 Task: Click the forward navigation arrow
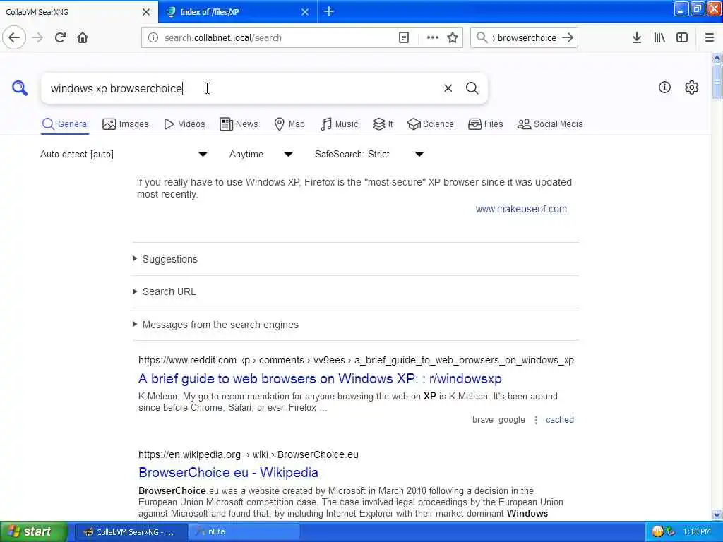click(37, 37)
